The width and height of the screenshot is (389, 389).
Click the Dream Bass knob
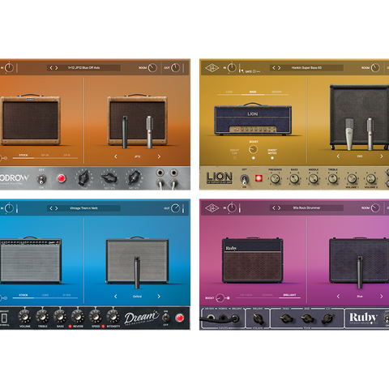(60, 317)
